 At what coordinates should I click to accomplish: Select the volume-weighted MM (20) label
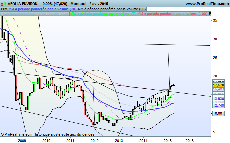(42, 9)
